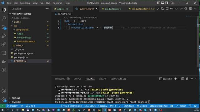Open Manage gear icon in activity bar
Screen dimensions: 200x112
click(4, 100)
